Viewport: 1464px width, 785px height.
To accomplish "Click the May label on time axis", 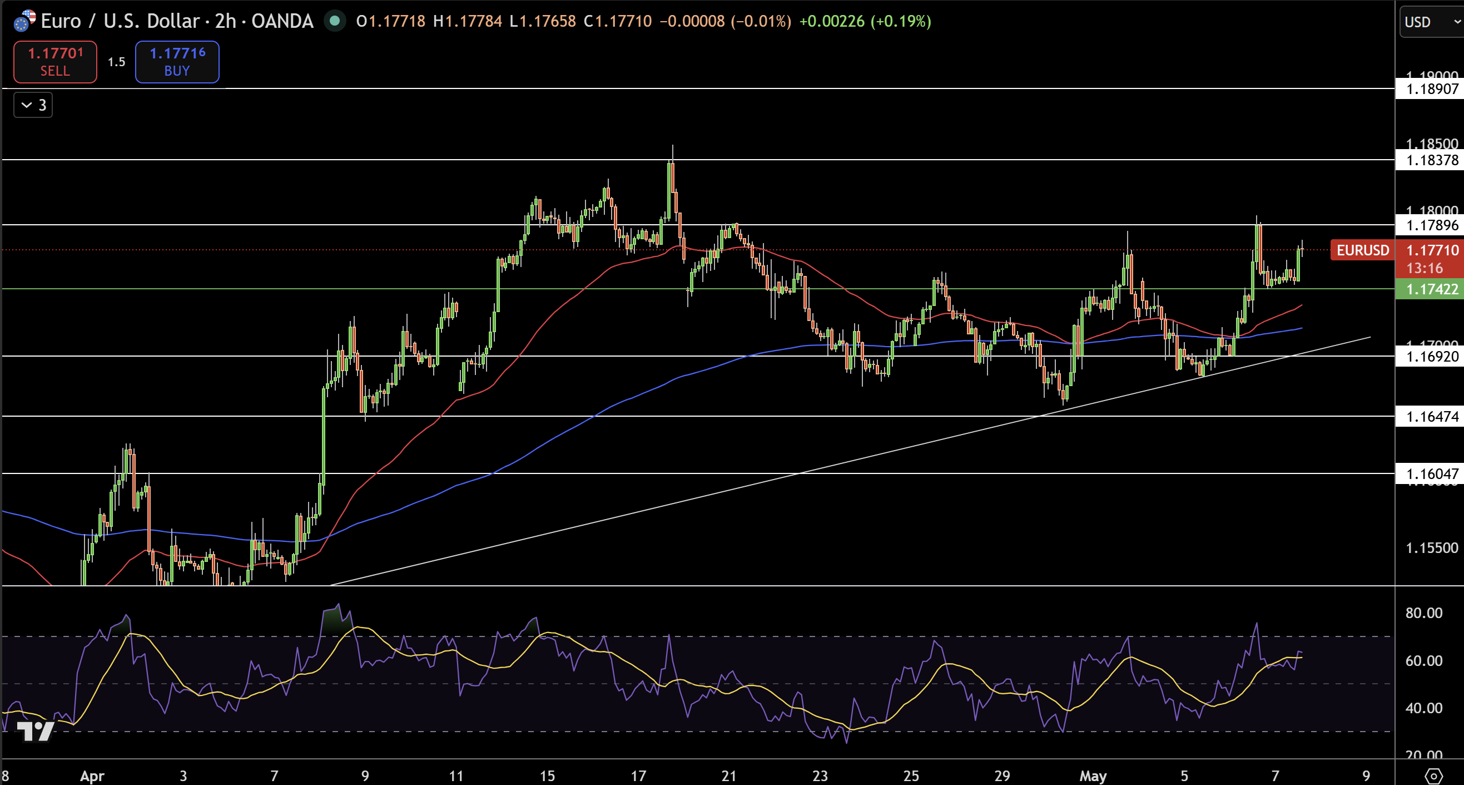I will pyautogui.click(x=1093, y=776).
